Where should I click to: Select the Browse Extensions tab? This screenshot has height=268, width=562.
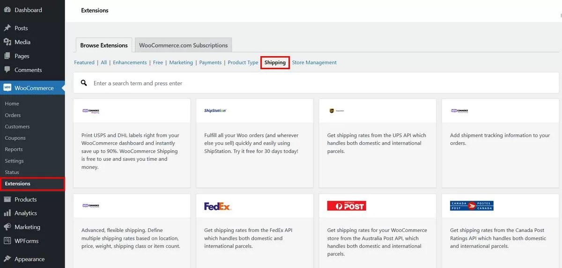(x=104, y=45)
